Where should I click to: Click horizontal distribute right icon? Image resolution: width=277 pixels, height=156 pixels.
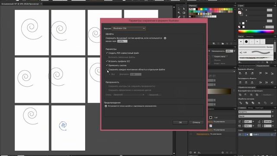pyautogui.click(x=272, y=82)
